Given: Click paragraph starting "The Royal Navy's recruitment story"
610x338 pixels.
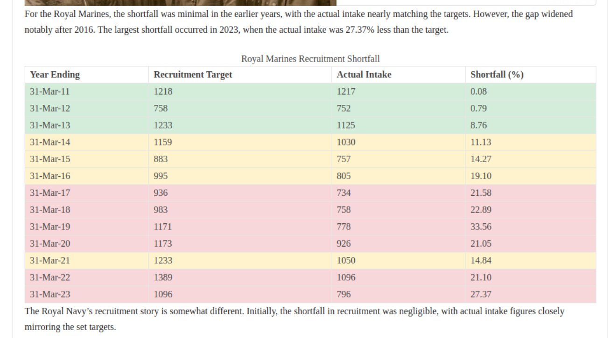Looking at the screenshot, I should click(294, 319).
